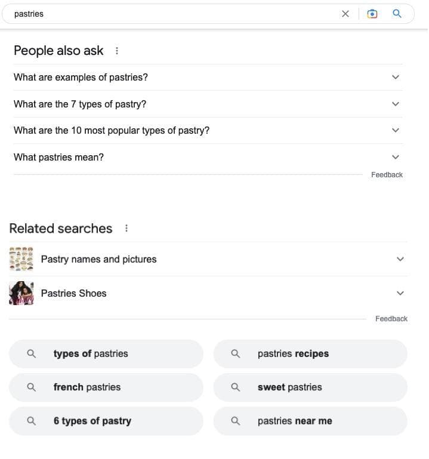Viewport: 429px width, 459px height.
Task: Click the Pastries Shoes thumbnail image
Action: tap(21, 293)
